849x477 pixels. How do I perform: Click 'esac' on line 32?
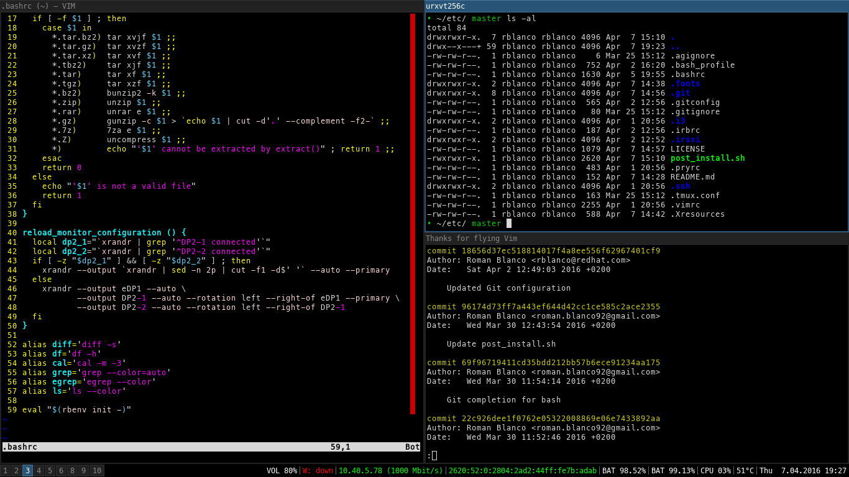(x=52, y=158)
